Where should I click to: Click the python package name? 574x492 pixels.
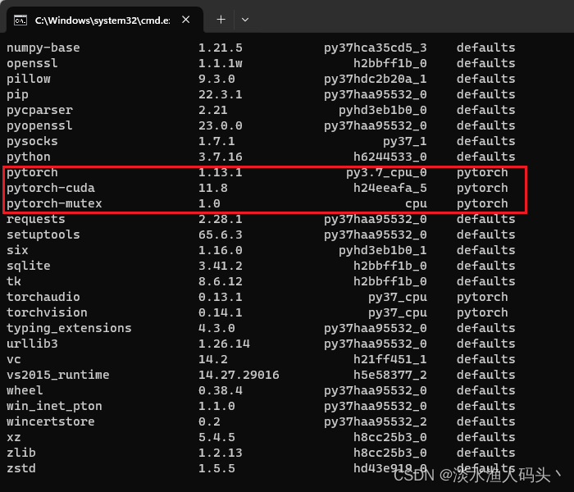(x=29, y=157)
